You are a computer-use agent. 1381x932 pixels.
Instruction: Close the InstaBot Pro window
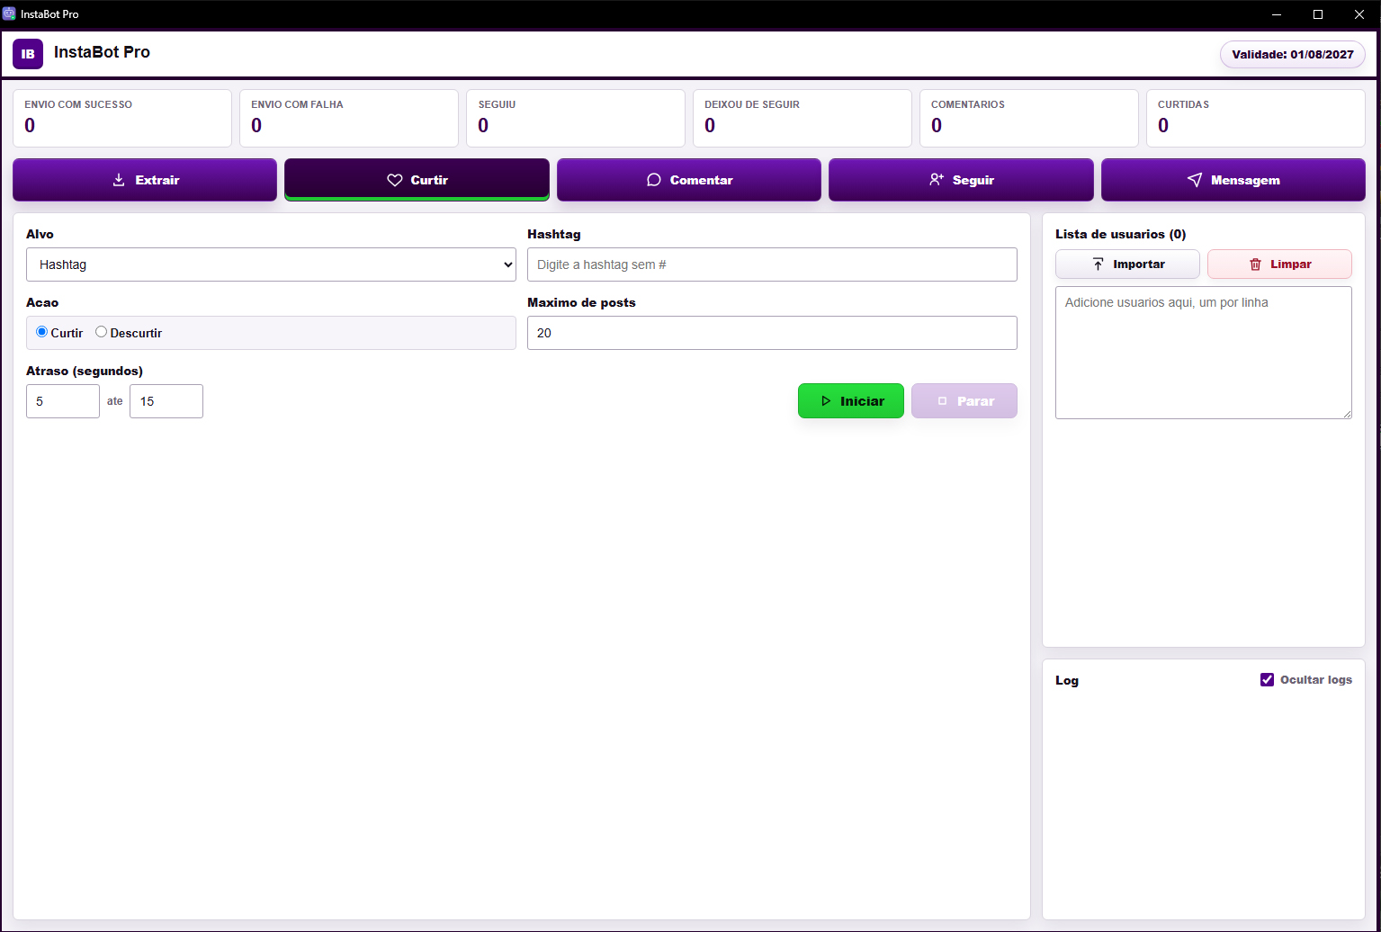click(x=1359, y=14)
